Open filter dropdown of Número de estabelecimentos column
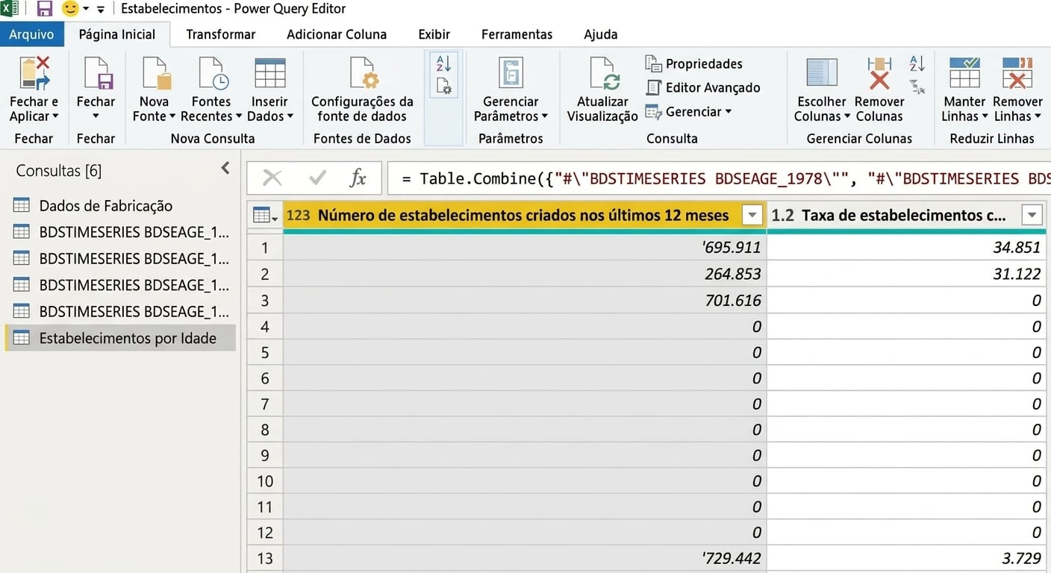Screen dimensions: 1051x573 point(752,216)
